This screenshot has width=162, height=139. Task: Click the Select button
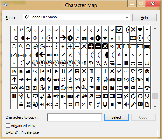[116, 117]
